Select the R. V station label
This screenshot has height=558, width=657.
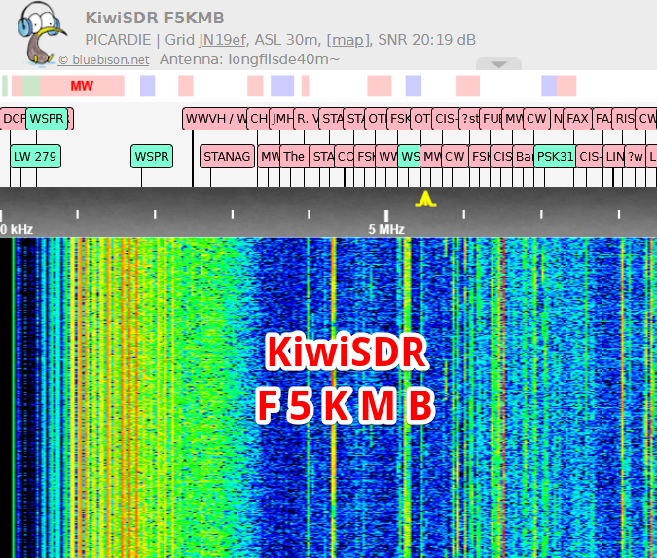[x=307, y=119]
